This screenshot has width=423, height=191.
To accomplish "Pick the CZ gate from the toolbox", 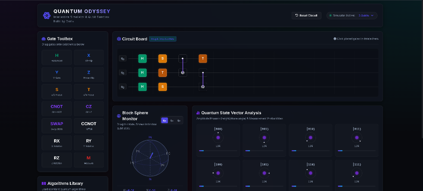I will point(89,109).
